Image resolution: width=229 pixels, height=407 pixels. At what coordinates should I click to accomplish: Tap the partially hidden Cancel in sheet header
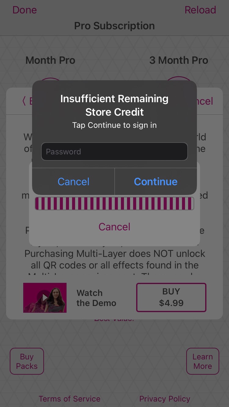205,101
